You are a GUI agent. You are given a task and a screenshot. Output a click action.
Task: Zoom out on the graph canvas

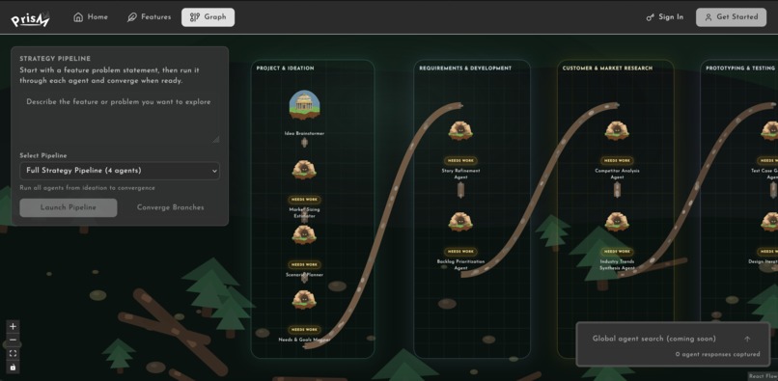click(13, 340)
